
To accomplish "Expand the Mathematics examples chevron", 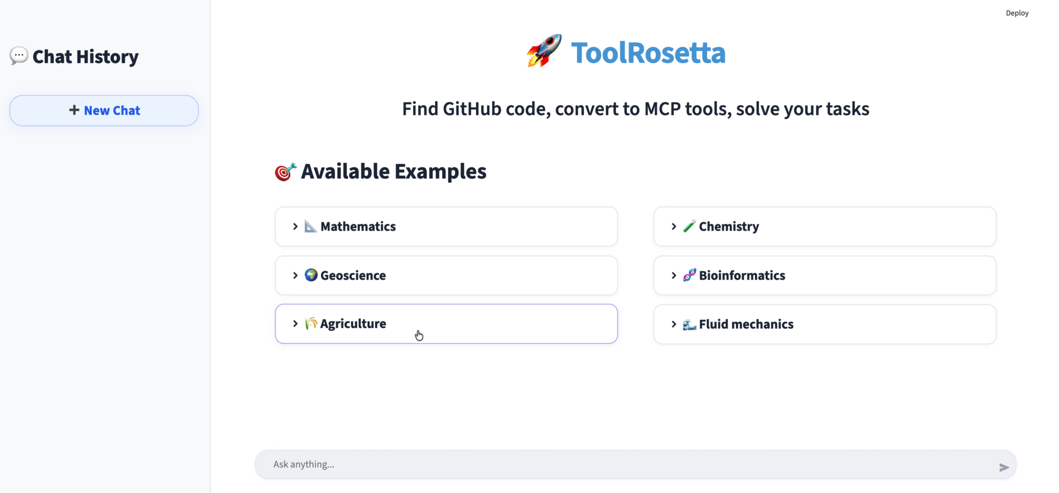I will click(x=295, y=226).
